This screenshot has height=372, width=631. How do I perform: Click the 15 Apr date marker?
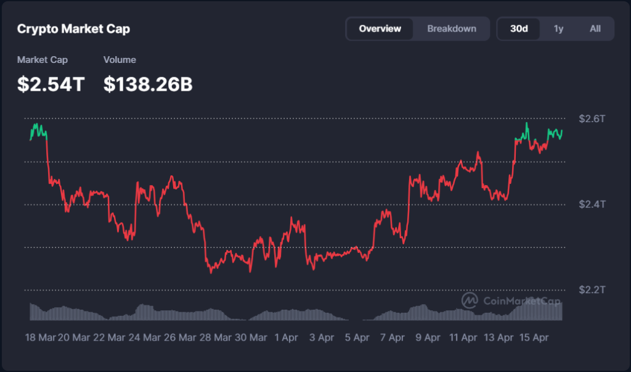click(534, 337)
